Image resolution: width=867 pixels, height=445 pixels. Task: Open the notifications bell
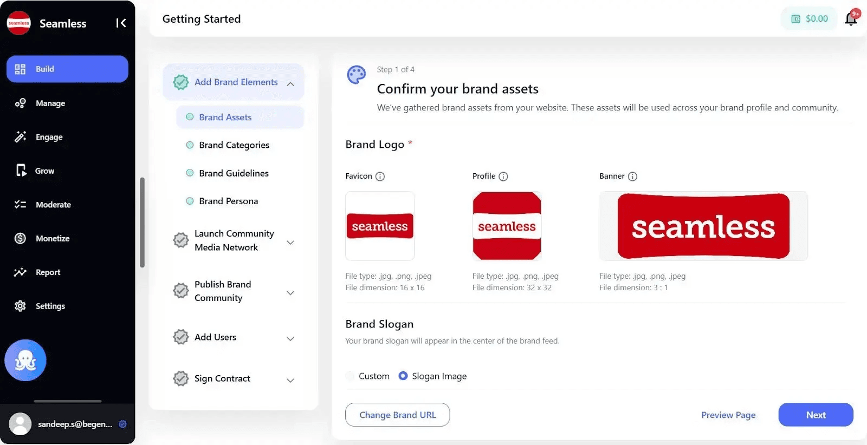(851, 19)
